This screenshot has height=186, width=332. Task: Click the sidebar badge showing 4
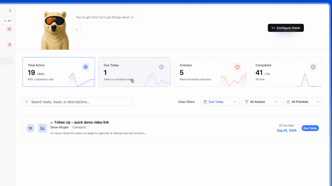click(x=9, y=29)
